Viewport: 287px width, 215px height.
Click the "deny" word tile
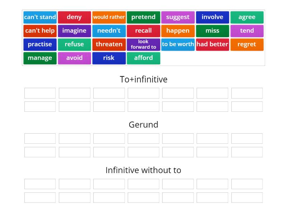tap(74, 17)
